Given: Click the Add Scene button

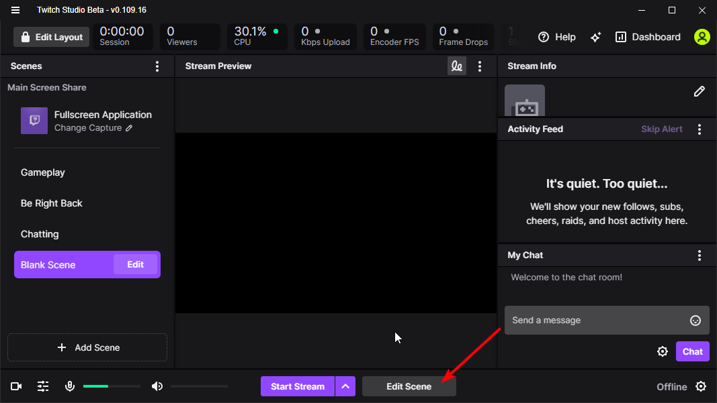Looking at the screenshot, I should (87, 347).
